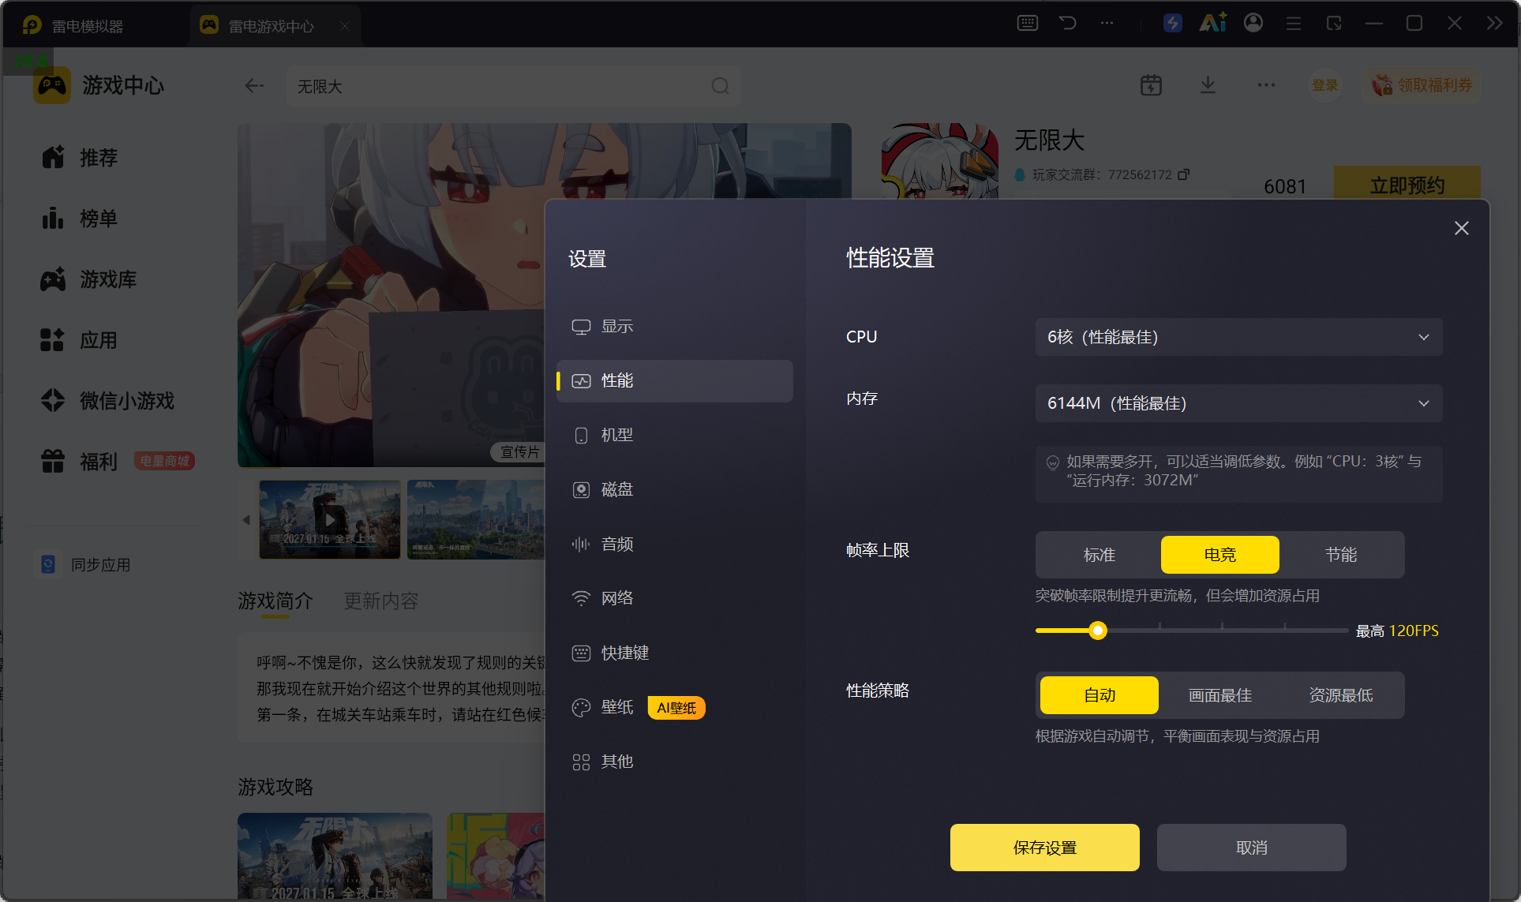Click the keyboard mapping icon in title bar

pos(1027,23)
